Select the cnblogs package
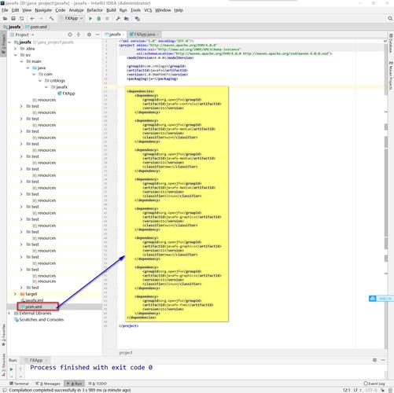Image resolution: width=394 pixels, height=393 pixels. [x=54, y=80]
